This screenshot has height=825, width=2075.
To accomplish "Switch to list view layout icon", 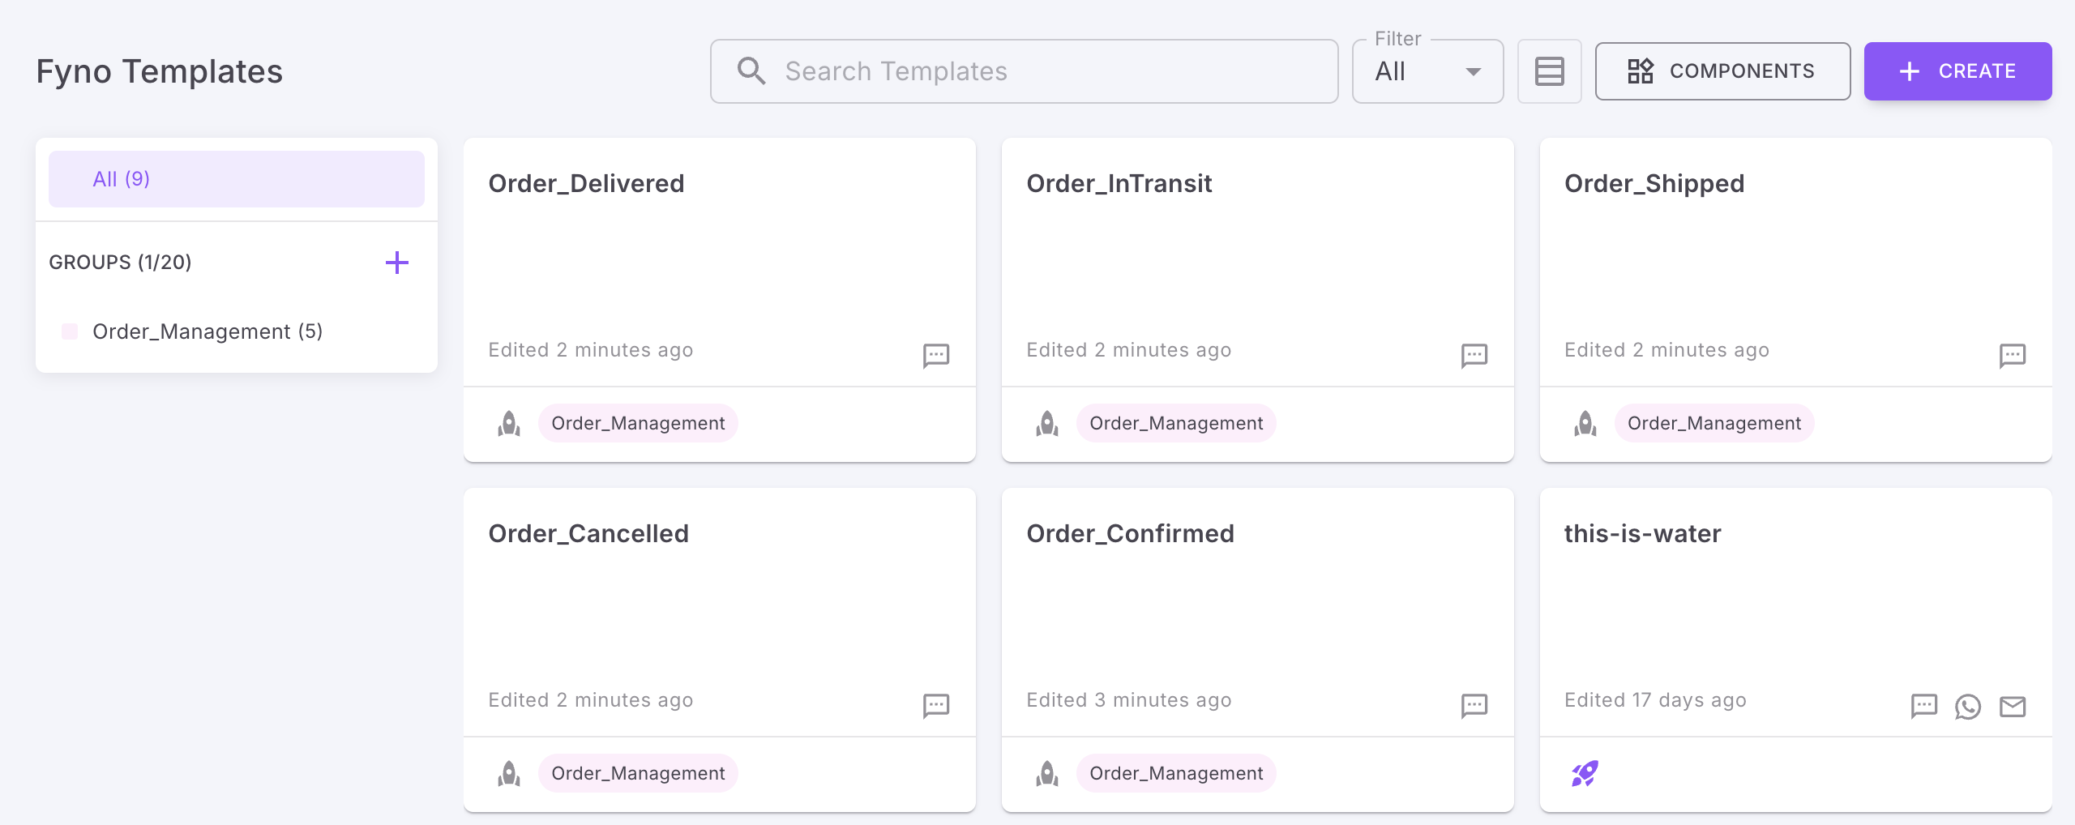I will (1549, 71).
